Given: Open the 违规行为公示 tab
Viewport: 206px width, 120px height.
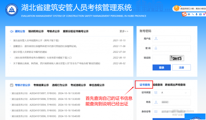Looking at the screenshot, I should click(x=60, y=85).
